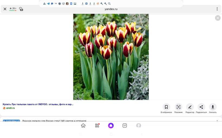Launch the Alice voice assistant
This screenshot has height=138, width=222.
[111, 126]
